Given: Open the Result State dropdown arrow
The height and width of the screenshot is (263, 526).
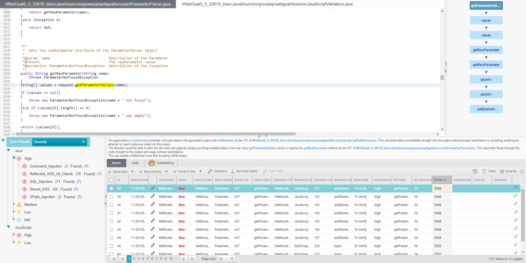Looking at the screenshot, I should (x=132, y=172).
